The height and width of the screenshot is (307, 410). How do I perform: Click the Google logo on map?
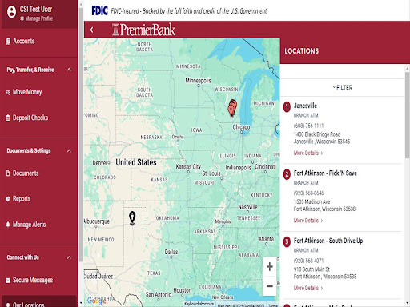pyautogui.click(x=96, y=301)
